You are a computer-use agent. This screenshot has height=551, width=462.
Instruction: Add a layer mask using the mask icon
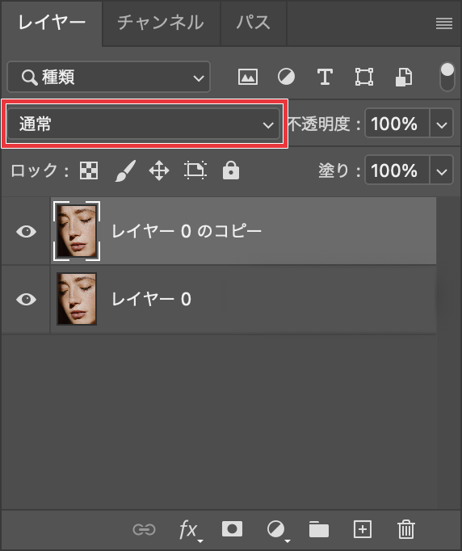coord(232,529)
